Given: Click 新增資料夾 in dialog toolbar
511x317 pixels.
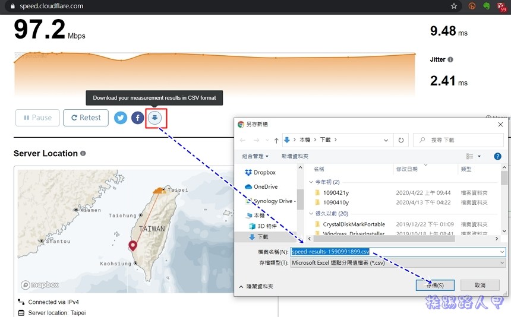Looking at the screenshot, I should click(295, 156).
